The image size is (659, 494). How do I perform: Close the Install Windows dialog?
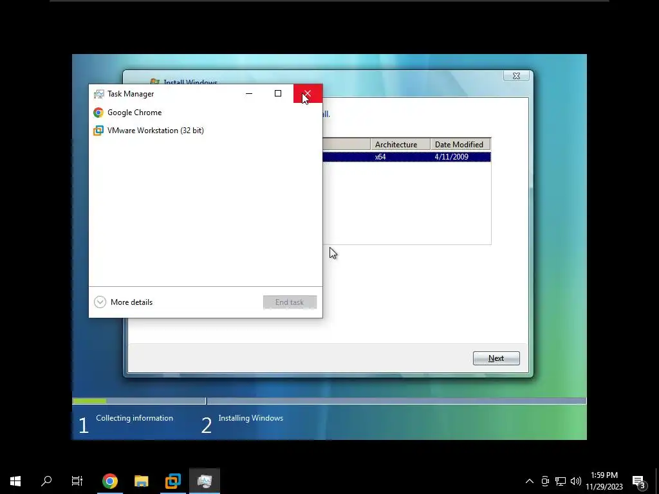click(516, 76)
